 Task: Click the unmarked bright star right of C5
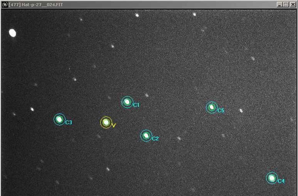(x=241, y=110)
